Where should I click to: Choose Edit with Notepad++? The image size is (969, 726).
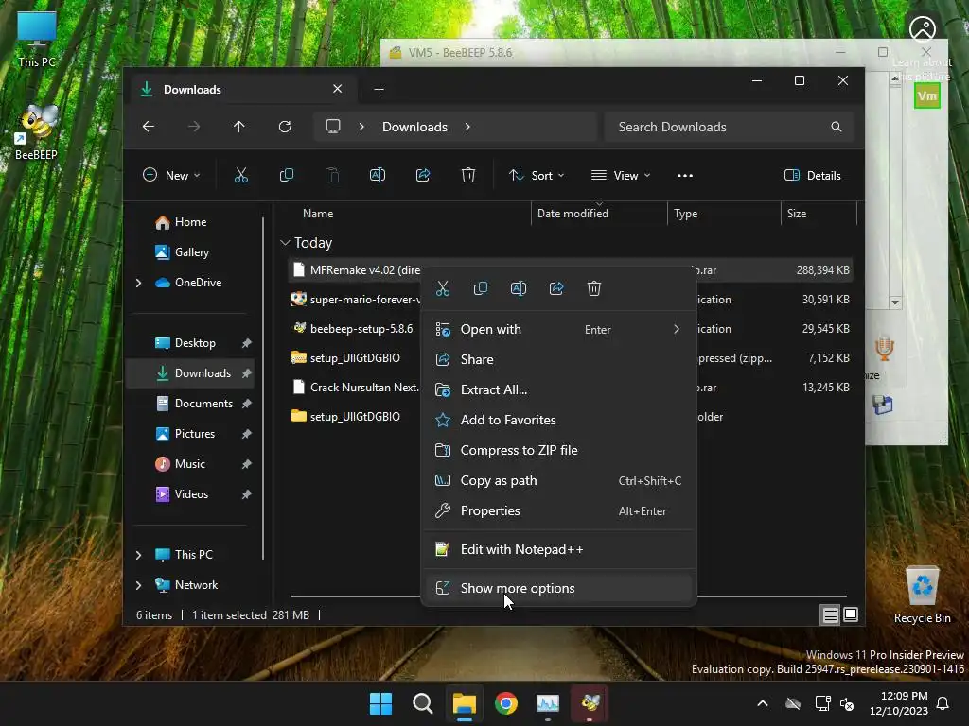[x=558, y=549]
